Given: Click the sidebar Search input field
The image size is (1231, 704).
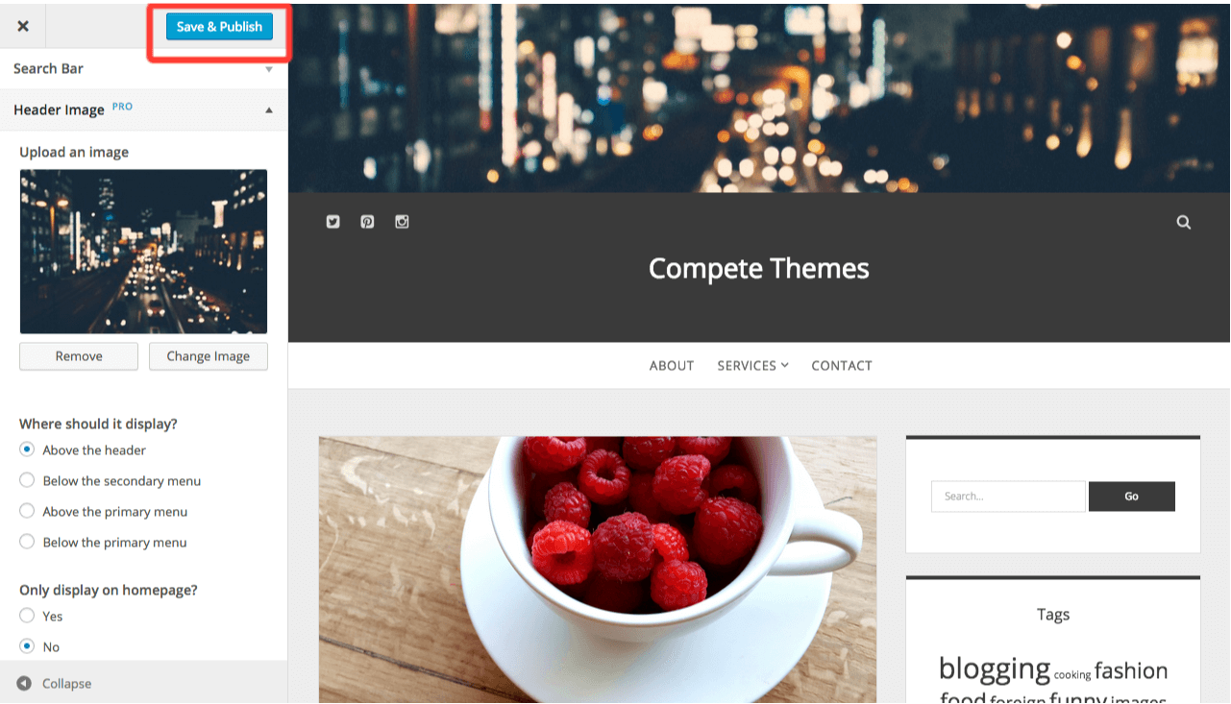Looking at the screenshot, I should coord(1008,497).
